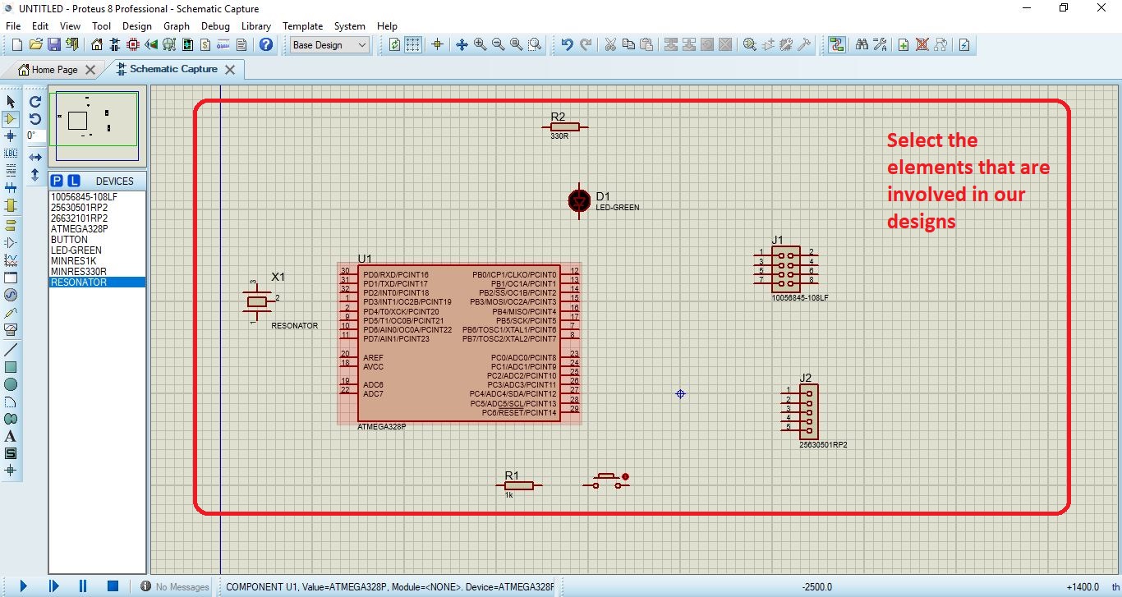Click the Save design icon
The image size is (1122, 597).
54,45
